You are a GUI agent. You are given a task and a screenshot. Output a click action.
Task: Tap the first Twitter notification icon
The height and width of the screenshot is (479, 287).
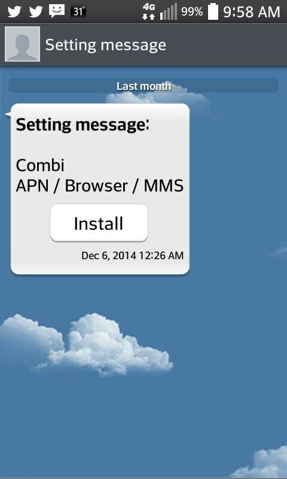coord(14,11)
